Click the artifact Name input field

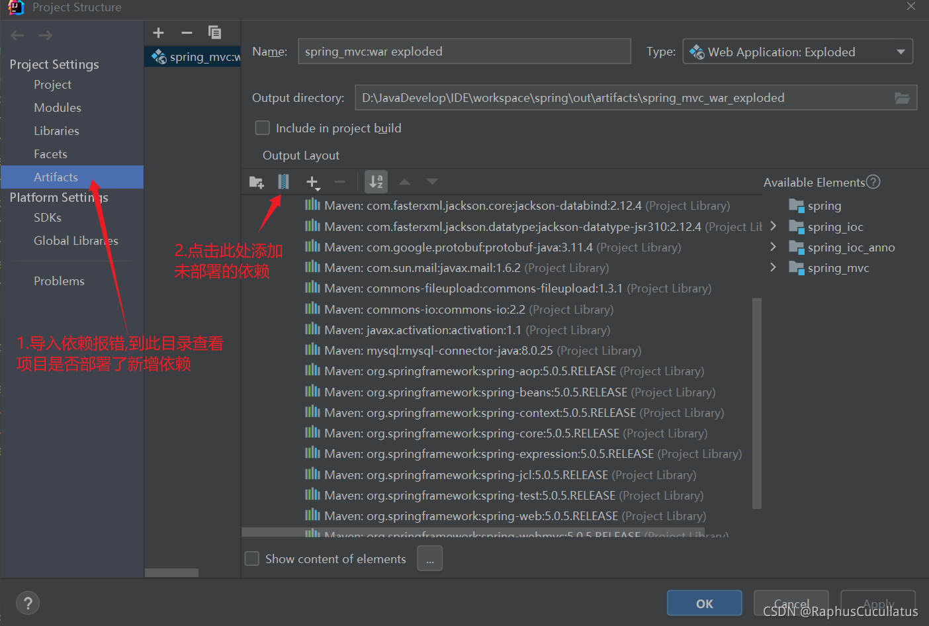pos(464,52)
